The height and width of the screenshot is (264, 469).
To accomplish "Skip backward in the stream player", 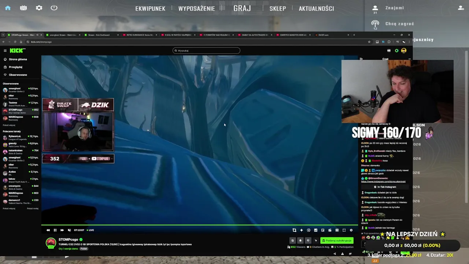I will point(48,230).
